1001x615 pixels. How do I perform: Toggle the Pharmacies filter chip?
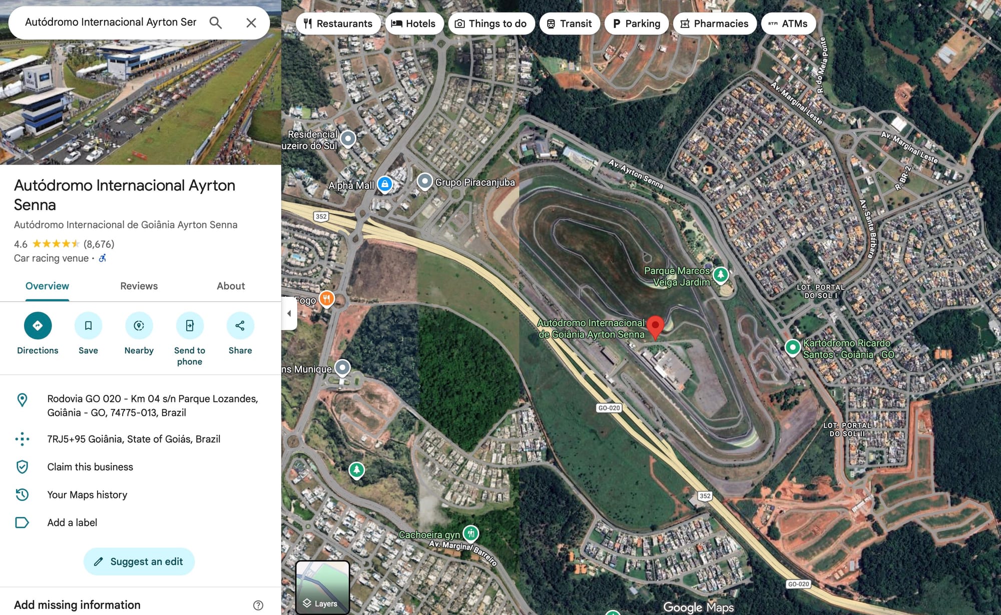click(714, 24)
